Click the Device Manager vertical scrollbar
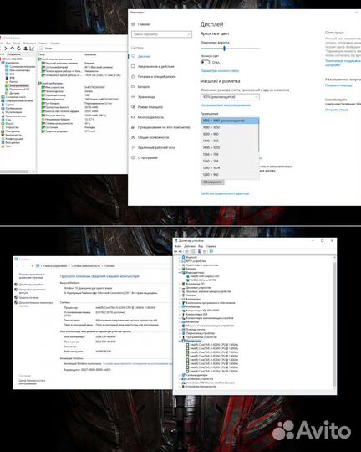This screenshot has width=361, height=452. tap(335, 322)
